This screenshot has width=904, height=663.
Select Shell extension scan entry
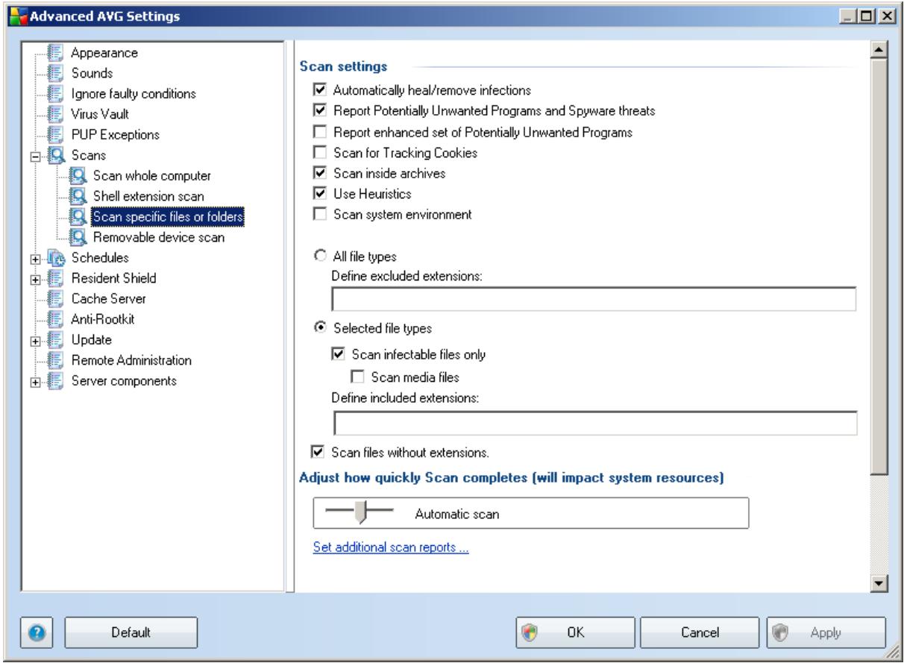[x=148, y=196]
